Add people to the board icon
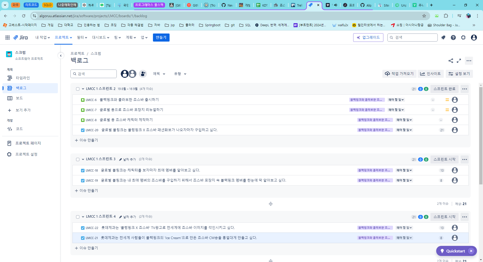Image resolution: width=483 pixels, height=262 pixels. coord(143,74)
